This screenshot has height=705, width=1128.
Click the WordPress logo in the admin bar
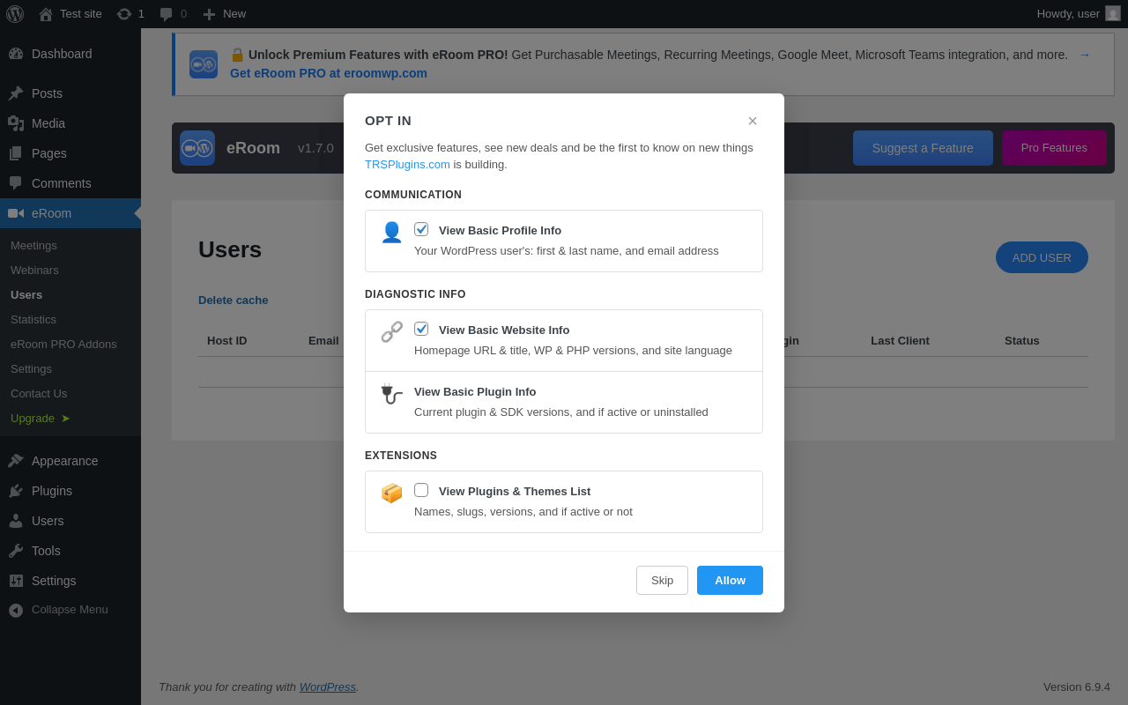[x=15, y=14]
